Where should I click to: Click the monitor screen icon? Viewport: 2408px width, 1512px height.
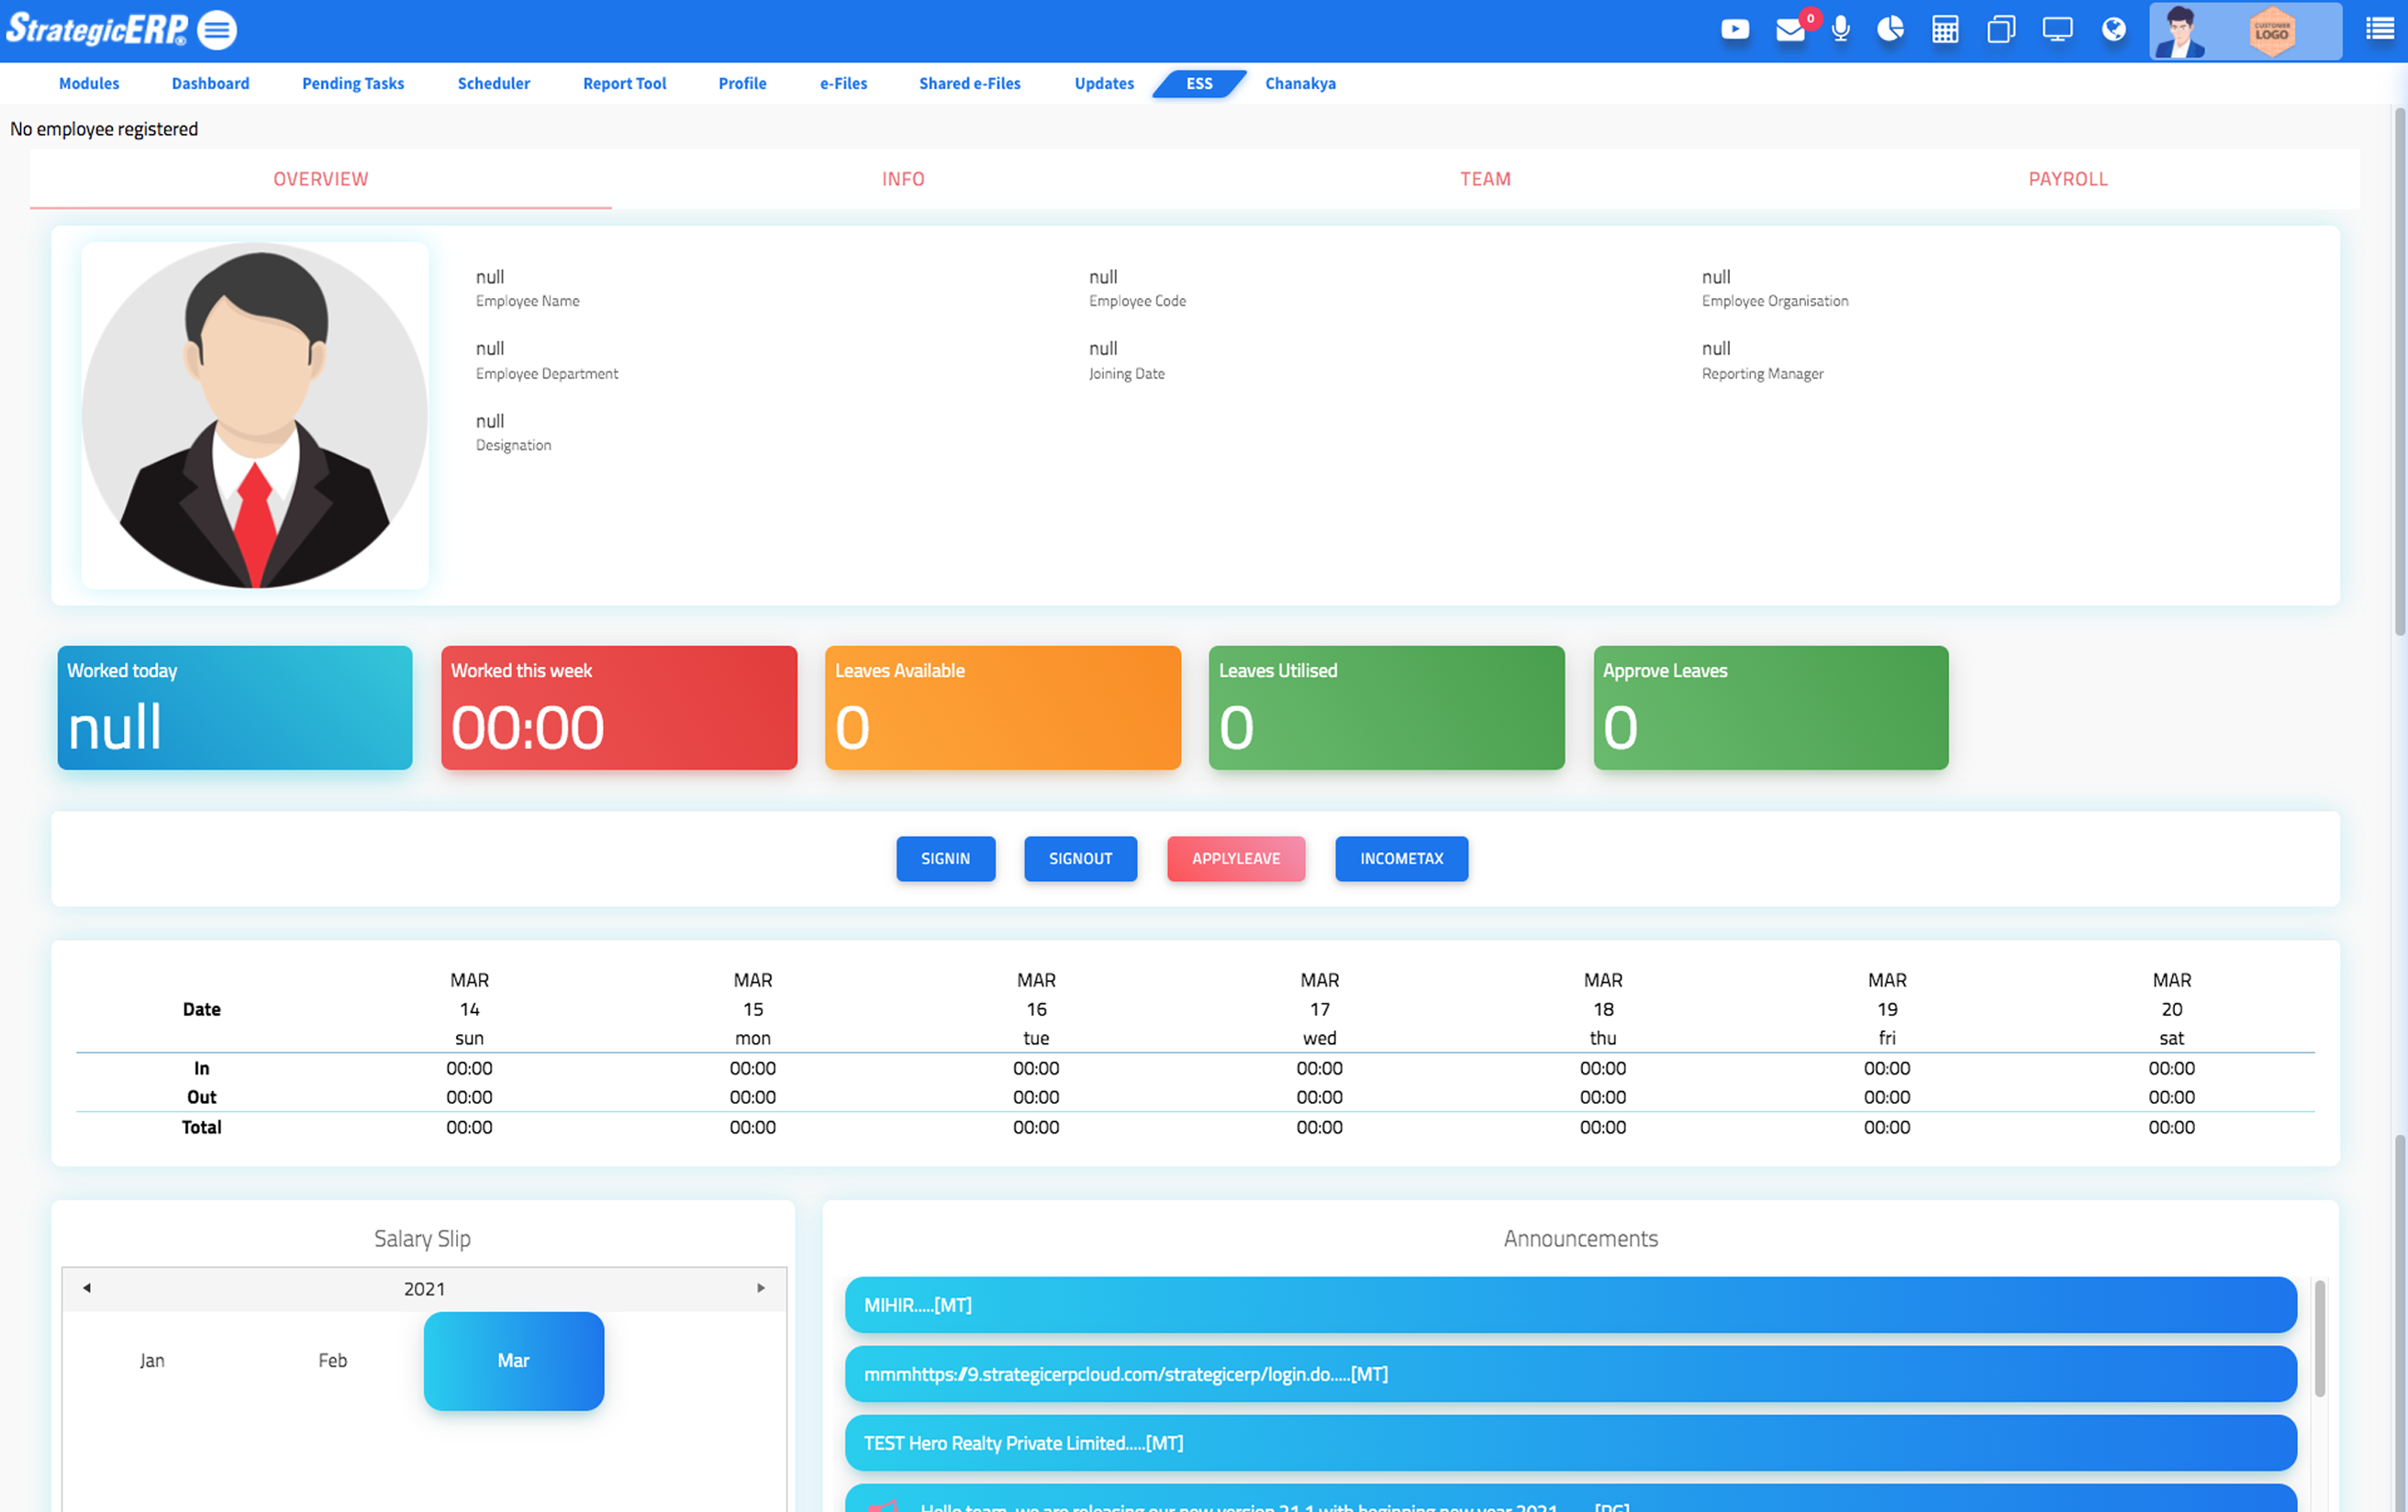[x=2057, y=30]
